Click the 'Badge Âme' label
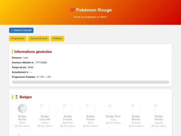The height and width of the screenshot is (136, 181). (x=113, y=116)
